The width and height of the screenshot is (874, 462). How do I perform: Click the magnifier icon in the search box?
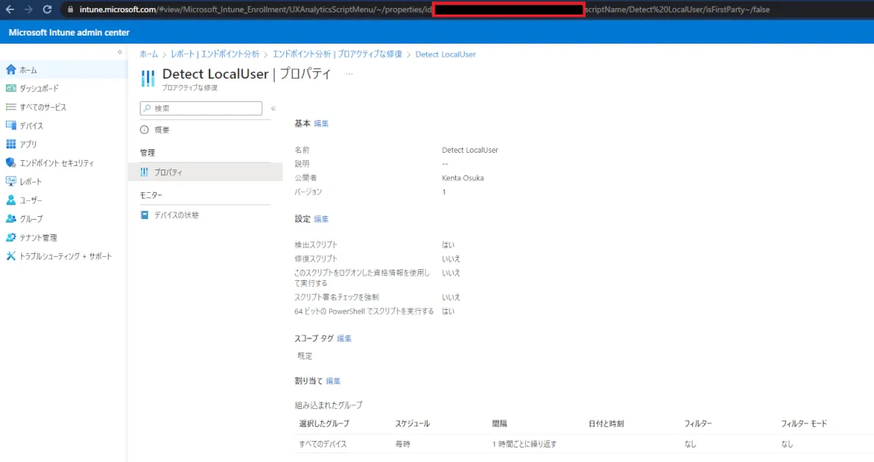click(147, 108)
